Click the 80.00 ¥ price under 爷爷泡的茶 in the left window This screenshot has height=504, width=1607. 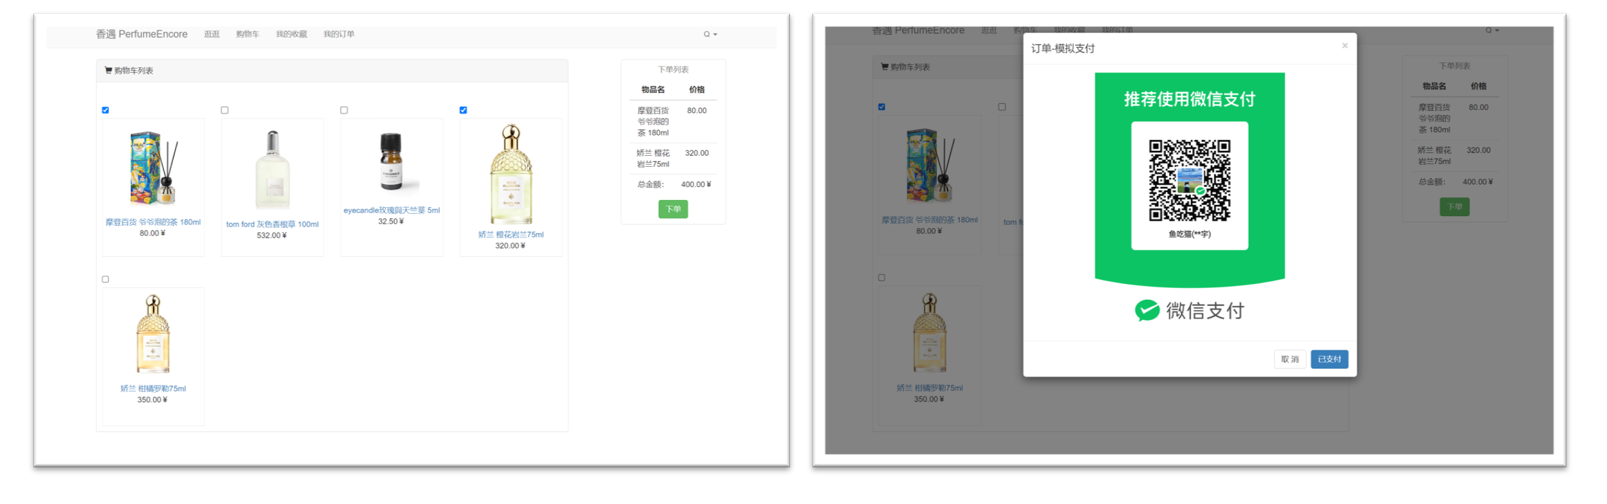click(x=152, y=233)
